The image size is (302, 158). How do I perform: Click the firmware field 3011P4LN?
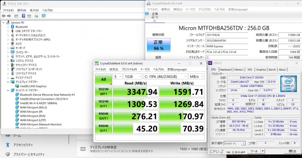[226, 35]
